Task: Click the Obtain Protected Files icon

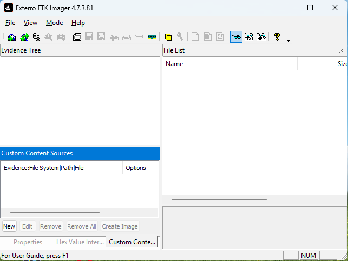Action: pos(168,37)
